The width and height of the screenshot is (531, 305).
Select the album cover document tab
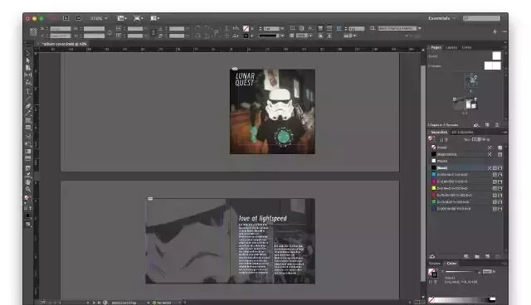point(63,44)
